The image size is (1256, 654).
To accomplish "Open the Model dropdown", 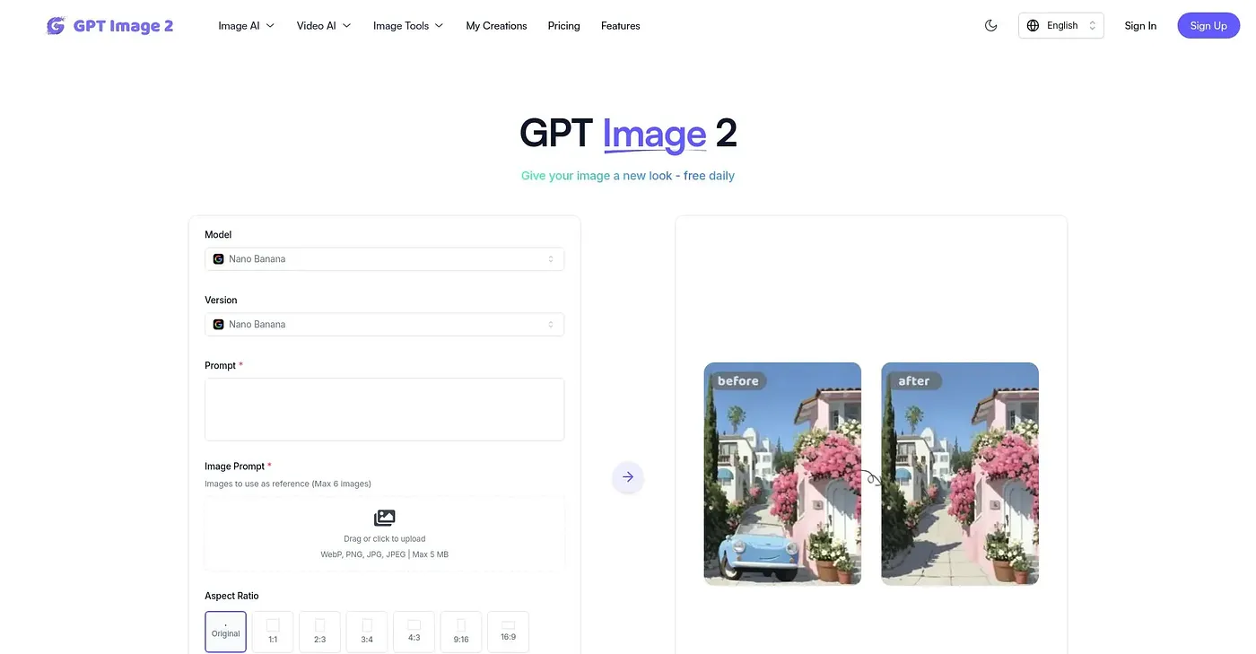I will (384, 259).
